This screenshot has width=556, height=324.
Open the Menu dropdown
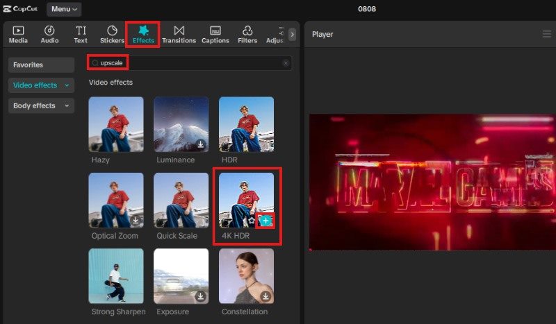click(x=63, y=9)
